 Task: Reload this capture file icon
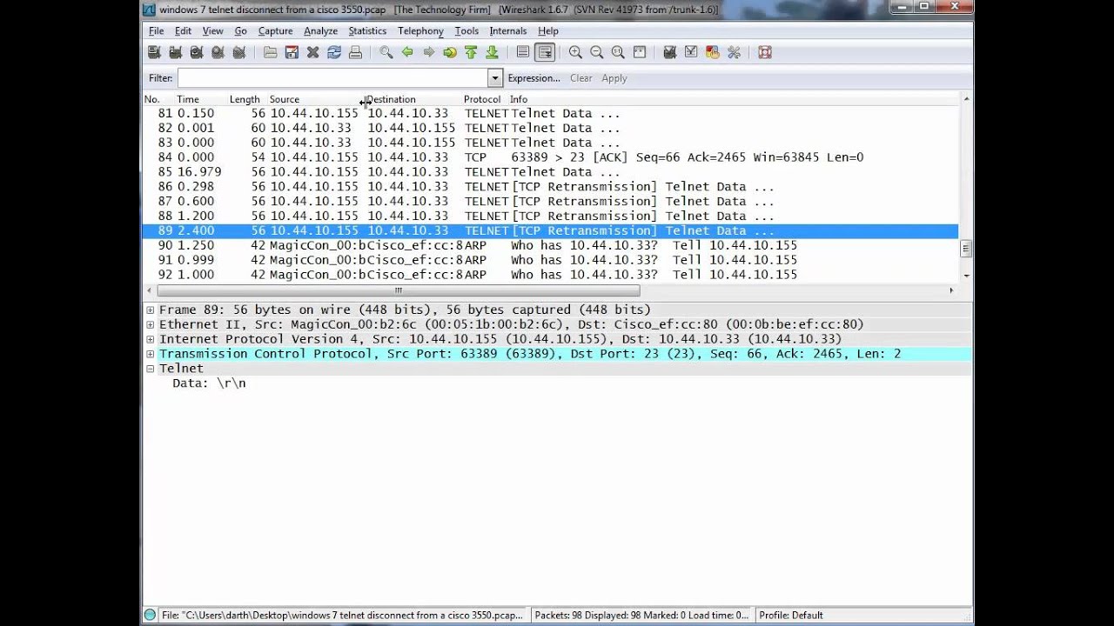pyautogui.click(x=334, y=52)
